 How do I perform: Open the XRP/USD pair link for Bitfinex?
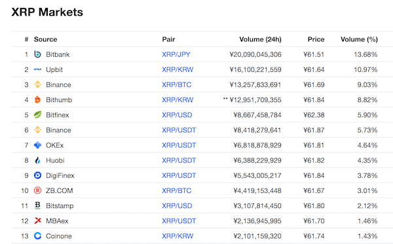click(x=177, y=115)
